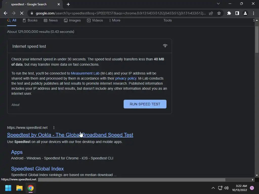Open the search Tools button
The height and width of the screenshot is (194, 259).
click(x=167, y=20)
